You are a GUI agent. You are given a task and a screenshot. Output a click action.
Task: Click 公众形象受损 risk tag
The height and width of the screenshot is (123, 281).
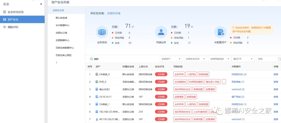coord(200,112)
